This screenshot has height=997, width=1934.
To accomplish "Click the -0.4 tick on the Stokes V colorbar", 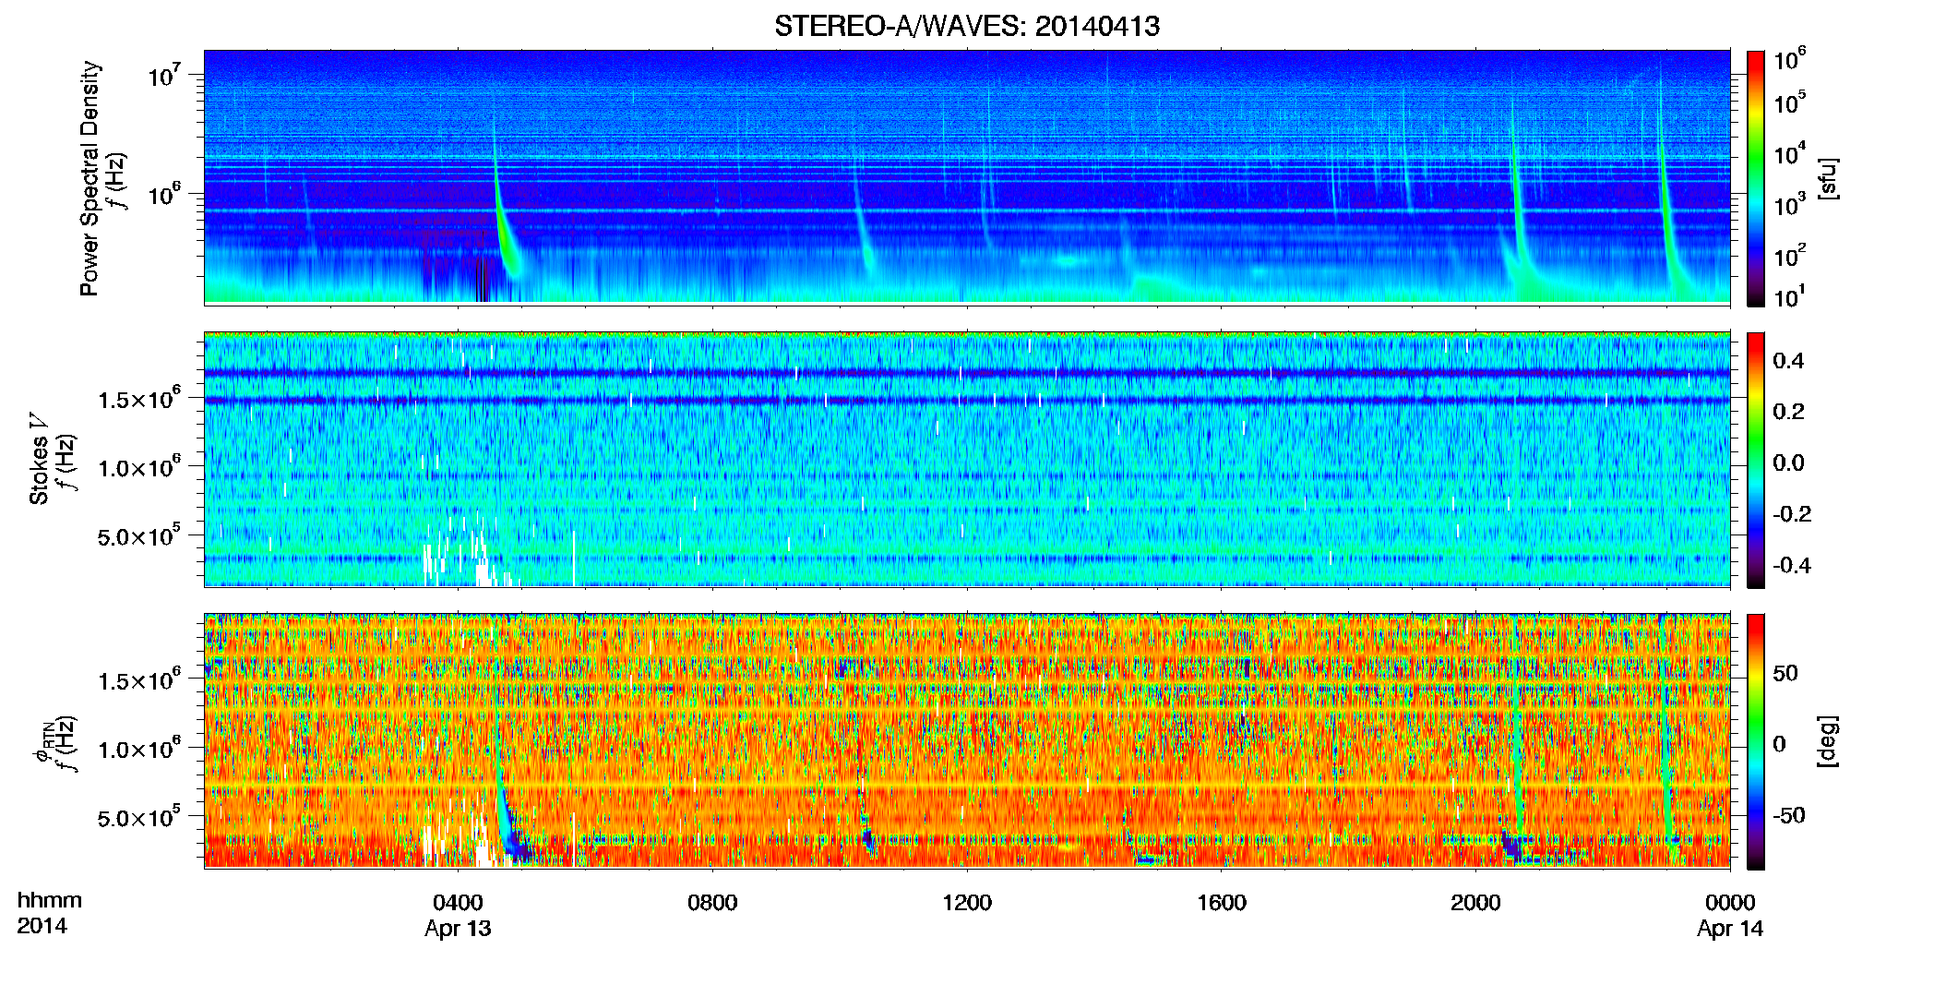I will pos(1792,565).
